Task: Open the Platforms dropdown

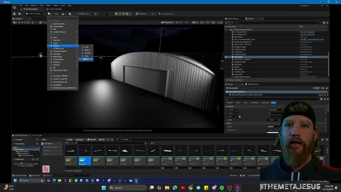Action: pos(142,14)
